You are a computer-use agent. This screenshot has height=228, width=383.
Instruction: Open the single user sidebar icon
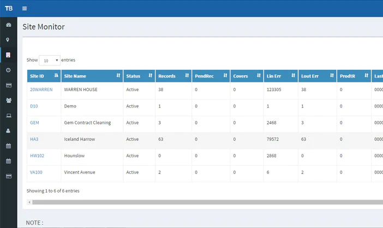click(8, 130)
